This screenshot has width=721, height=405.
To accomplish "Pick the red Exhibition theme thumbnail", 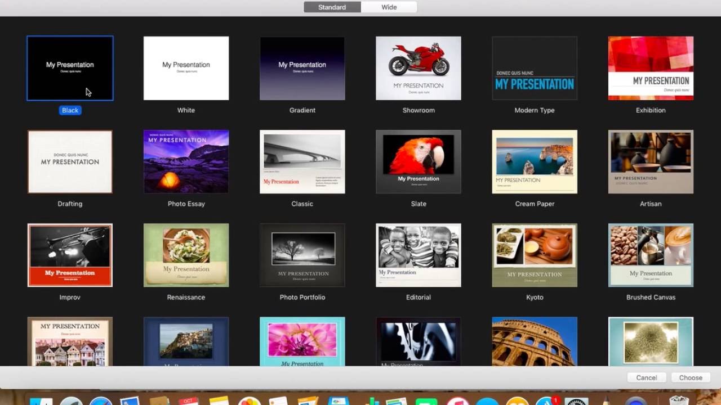I will point(651,68).
